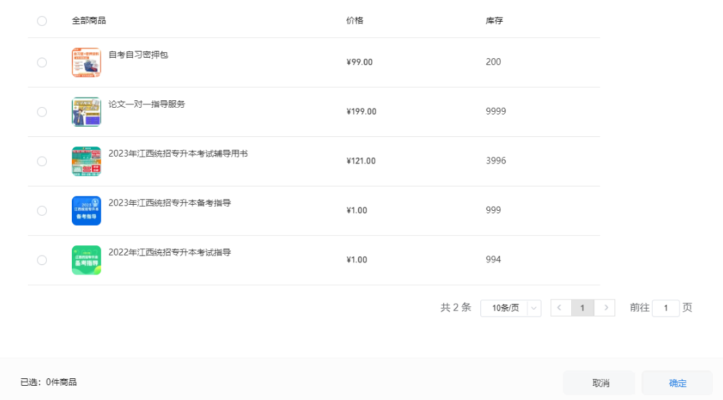Image resolution: width=723 pixels, height=400 pixels.
Task: Check the 2023年江西统招专升本备考指导 row
Action: click(42, 211)
